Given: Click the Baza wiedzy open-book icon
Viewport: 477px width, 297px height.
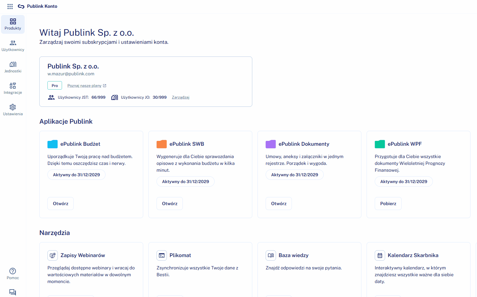Looking at the screenshot, I should point(271,255).
